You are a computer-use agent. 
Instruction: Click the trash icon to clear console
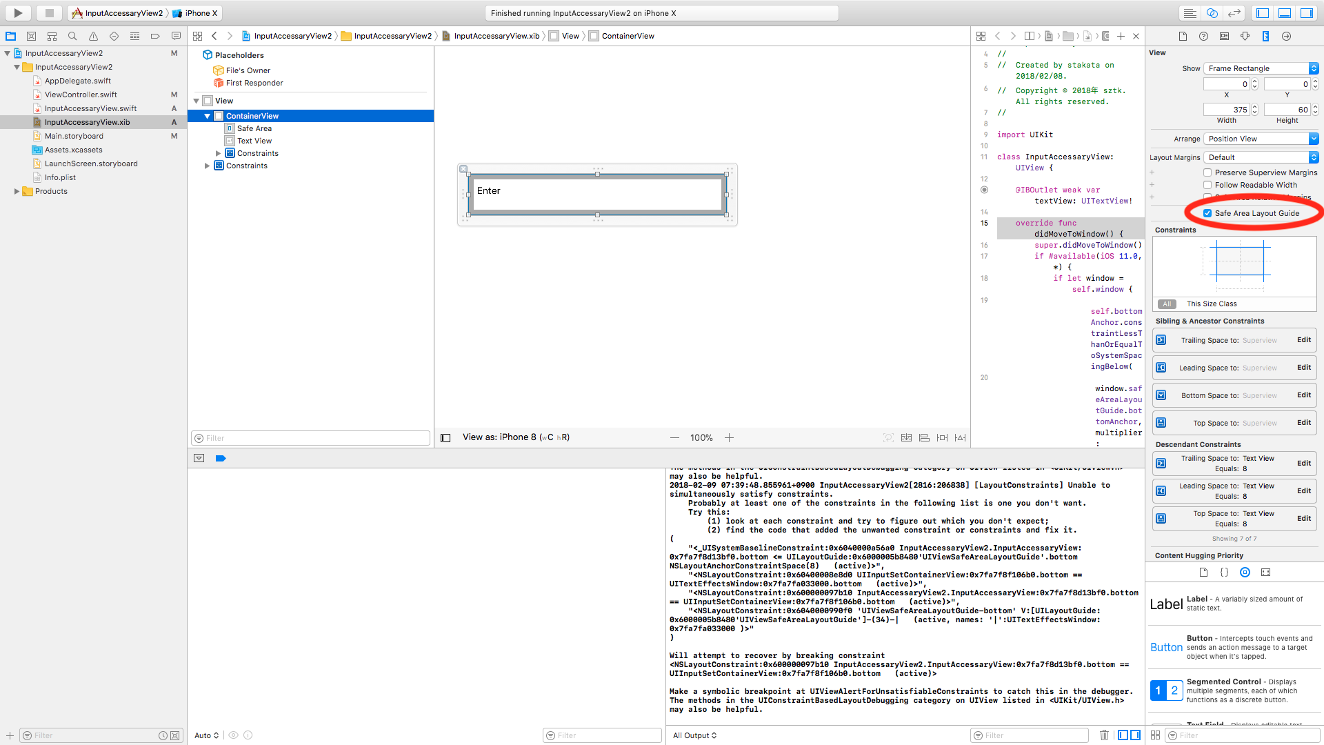[x=1104, y=735]
